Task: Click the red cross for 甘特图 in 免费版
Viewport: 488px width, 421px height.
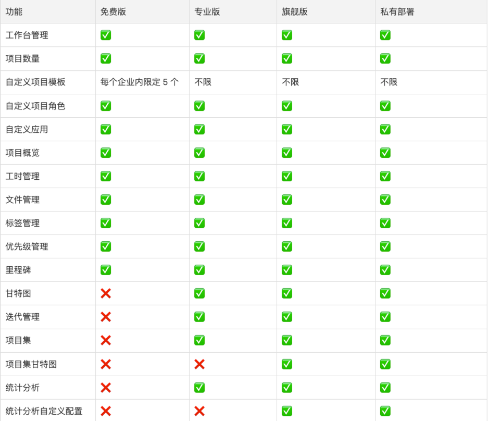Action: click(106, 293)
